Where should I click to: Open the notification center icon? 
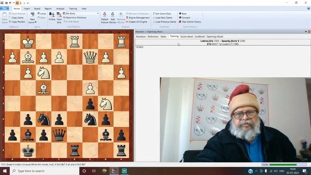pyautogui.click(x=305, y=171)
